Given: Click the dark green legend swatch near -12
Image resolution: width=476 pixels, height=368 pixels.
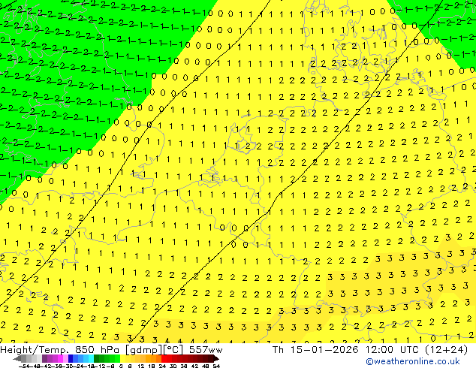Looking at the screenshot, I should (x=97, y=358).
